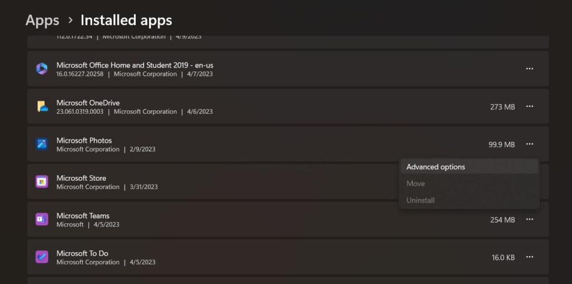Click the Microsoft Store app icon

(x=42, y=182)
